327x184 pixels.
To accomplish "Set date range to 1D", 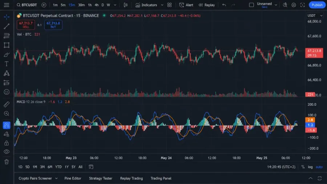I will (20, 167).
